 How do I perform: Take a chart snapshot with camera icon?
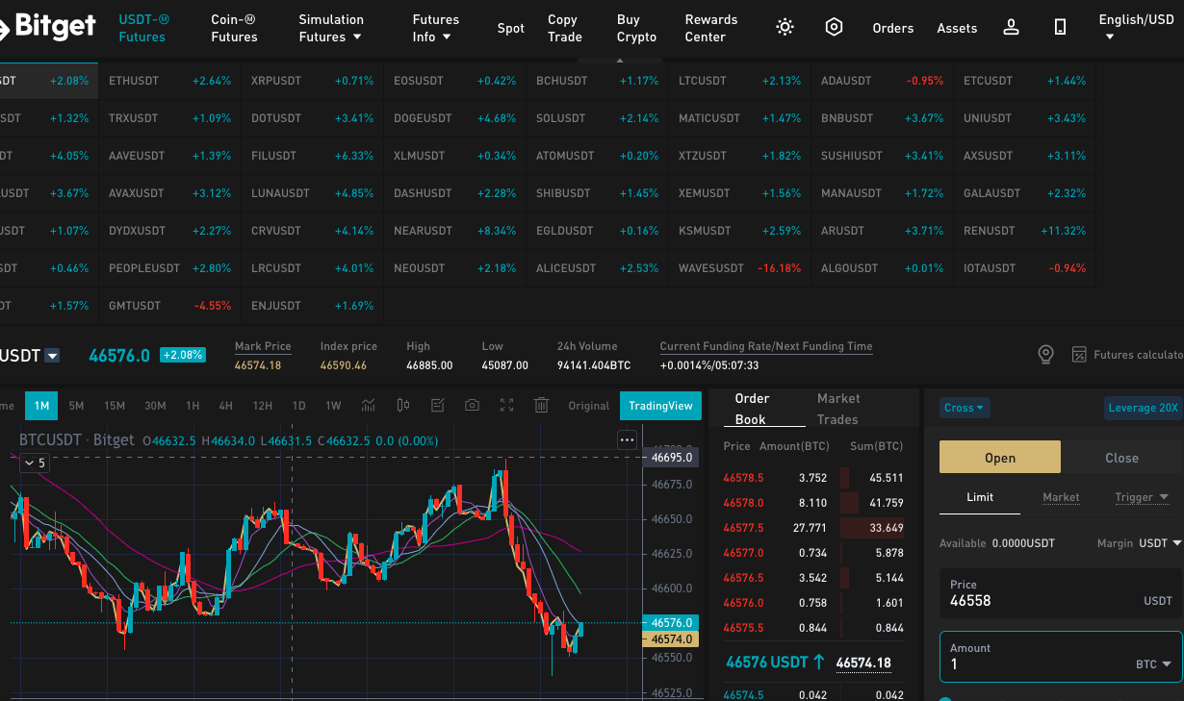point(472,406)
